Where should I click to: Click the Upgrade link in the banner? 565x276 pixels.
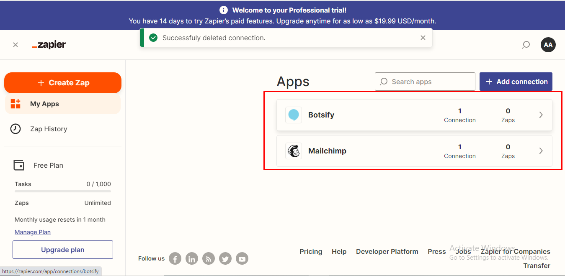coord(290,21)
